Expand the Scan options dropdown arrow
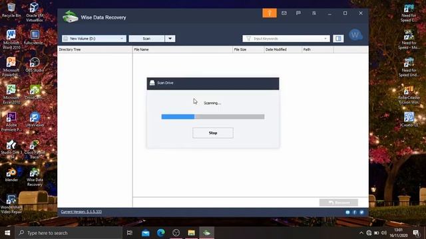Screen dimensions: 426x239 coord(170,39)
